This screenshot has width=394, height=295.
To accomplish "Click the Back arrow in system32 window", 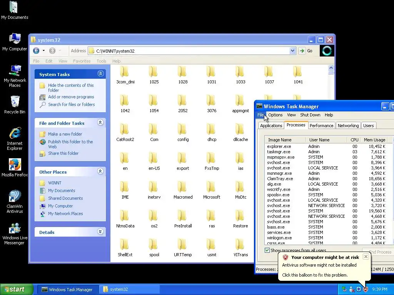I will [36, 51].
